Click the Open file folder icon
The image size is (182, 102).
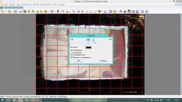tap(9, 11)
